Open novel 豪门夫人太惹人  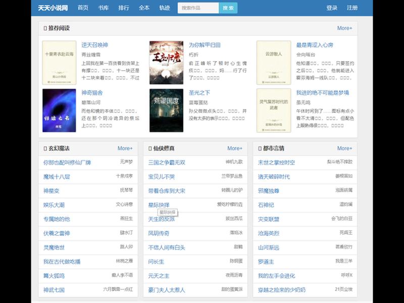pyautogui.click(x=167, y=290)
